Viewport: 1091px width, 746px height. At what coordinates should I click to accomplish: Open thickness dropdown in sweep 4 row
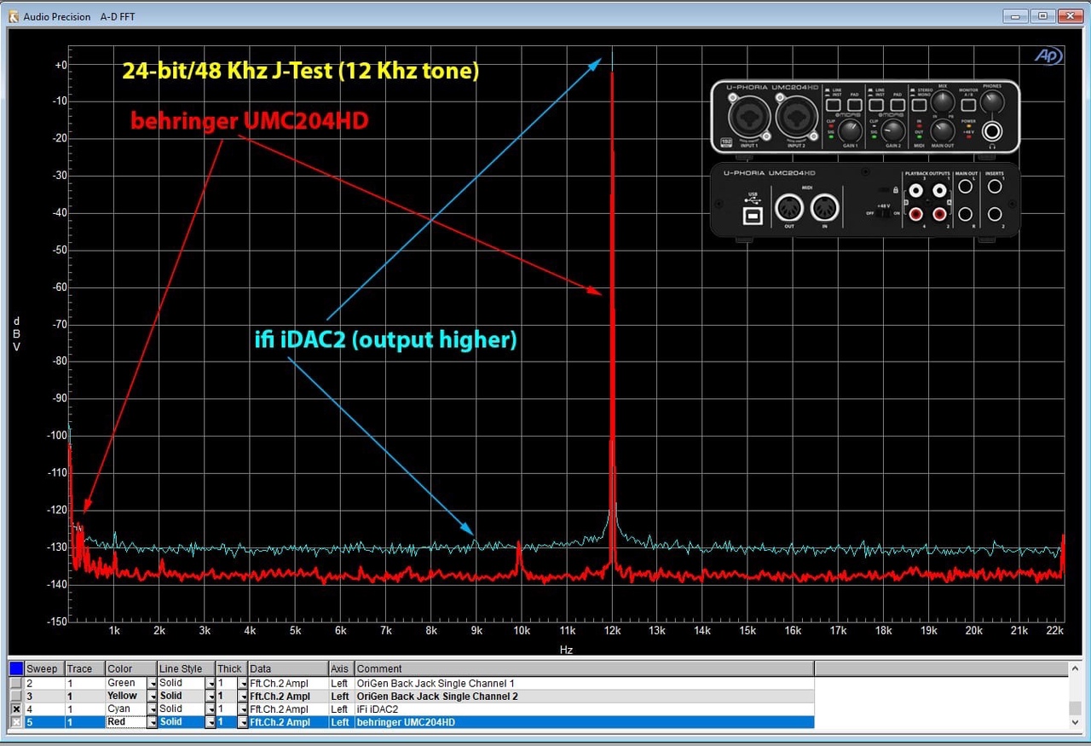click(x=243, y=709)
